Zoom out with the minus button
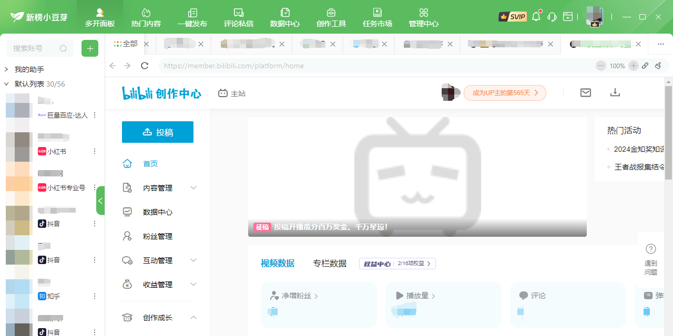673x336 pixels. [601, 66]
